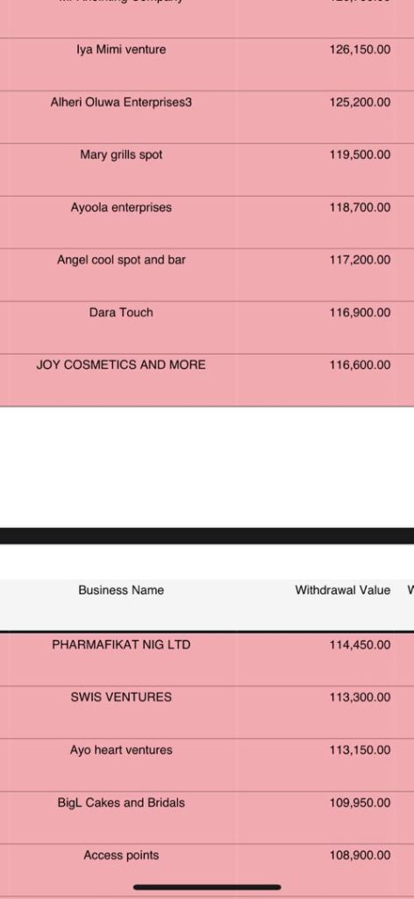The image size is (414, 899).
Task: Click the 126,150.00 withdrawal value
Action: pos(360,49)
